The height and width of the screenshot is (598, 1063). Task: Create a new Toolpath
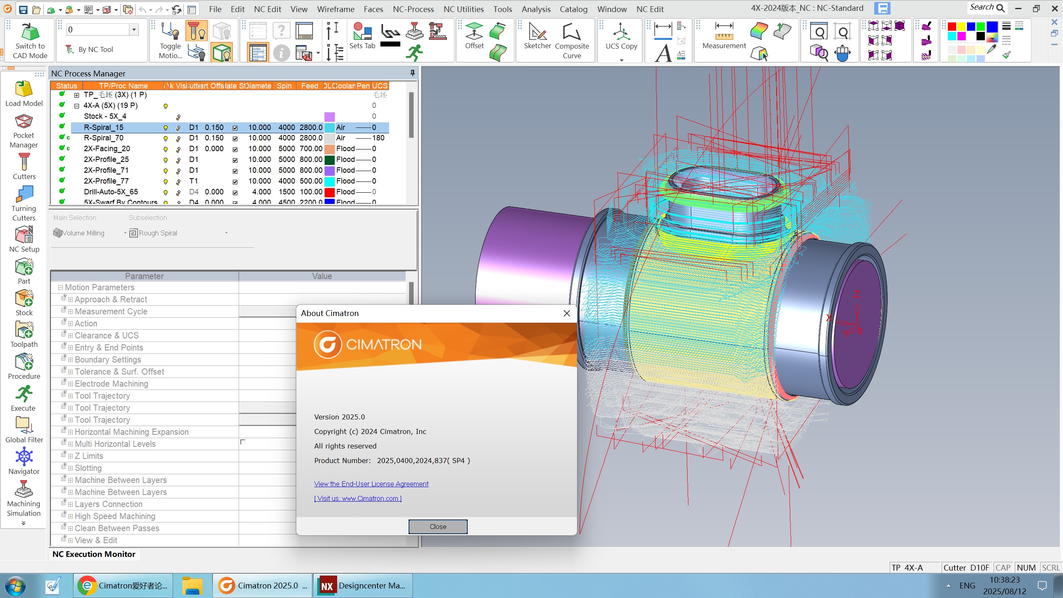point(24,334)
